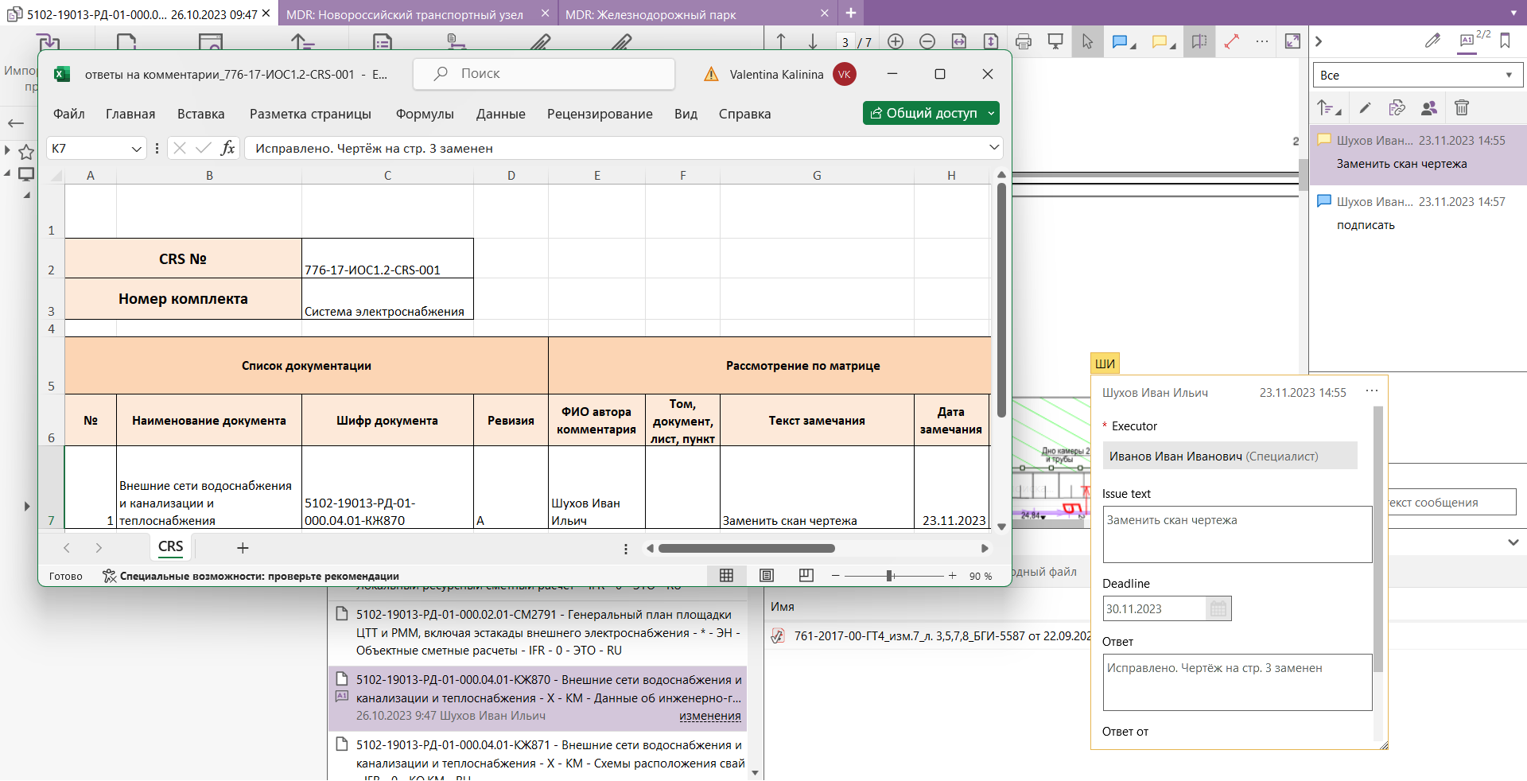The height and width of the screenshot is (781, 1527).
Task: Click Excel zoom out minus button
Action: (835, 576)
